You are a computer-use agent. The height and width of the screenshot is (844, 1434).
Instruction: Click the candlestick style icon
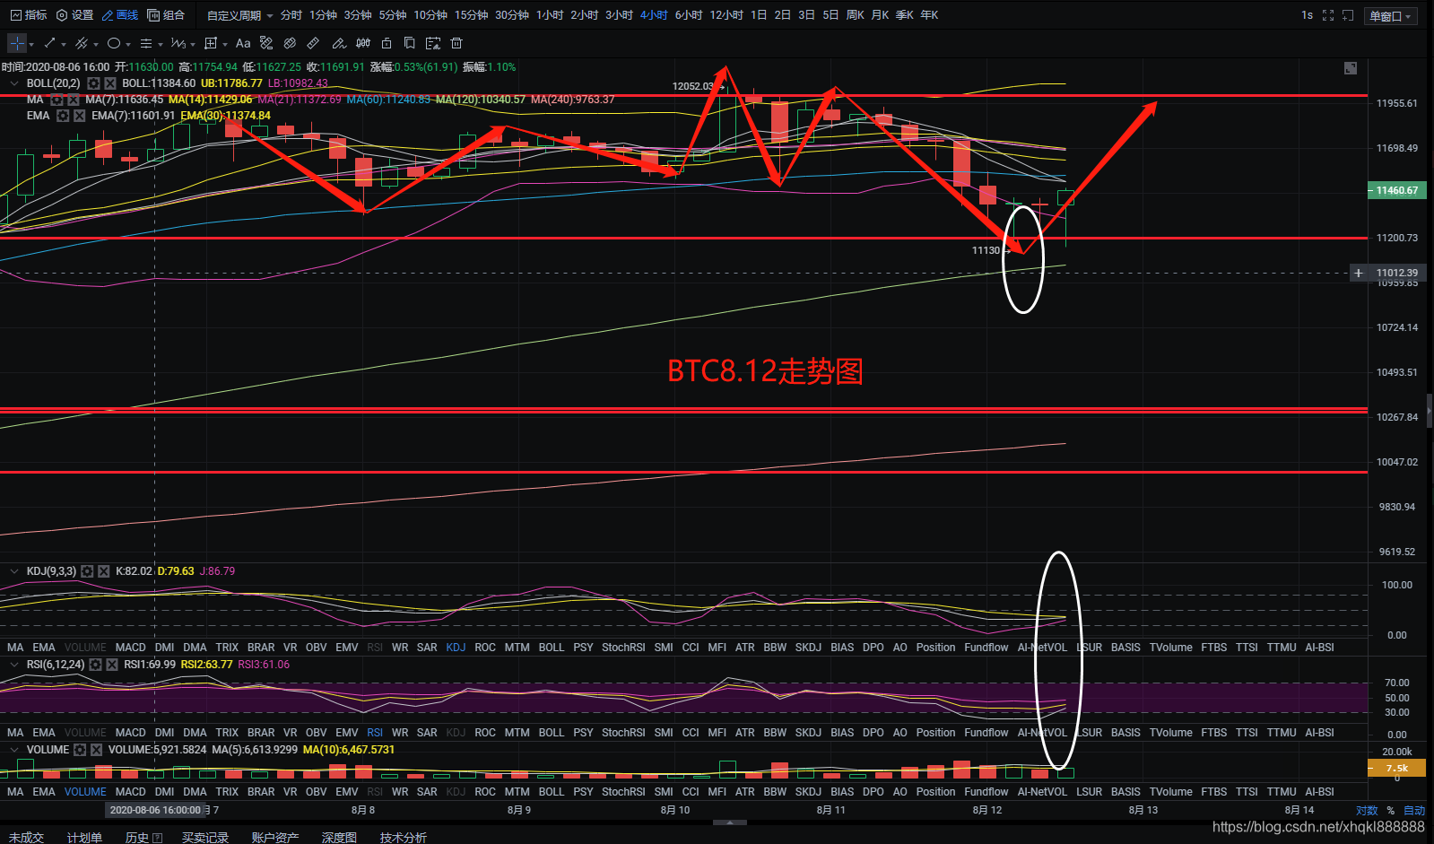coord(363,43)
